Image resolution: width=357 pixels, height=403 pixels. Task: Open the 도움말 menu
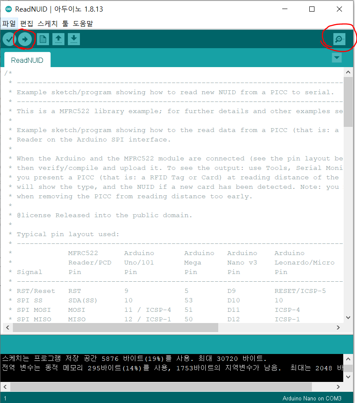click(82, 24)
